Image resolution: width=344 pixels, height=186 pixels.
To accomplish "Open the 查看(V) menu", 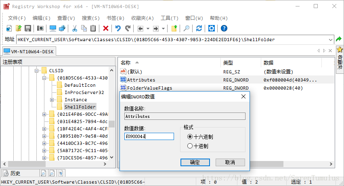I will click(x=66, y=18).
